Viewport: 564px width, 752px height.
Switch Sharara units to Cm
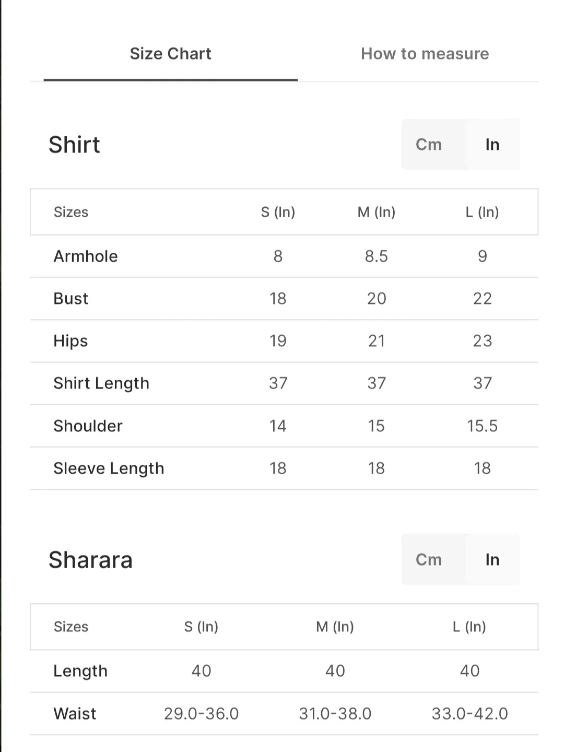(429, 560)
